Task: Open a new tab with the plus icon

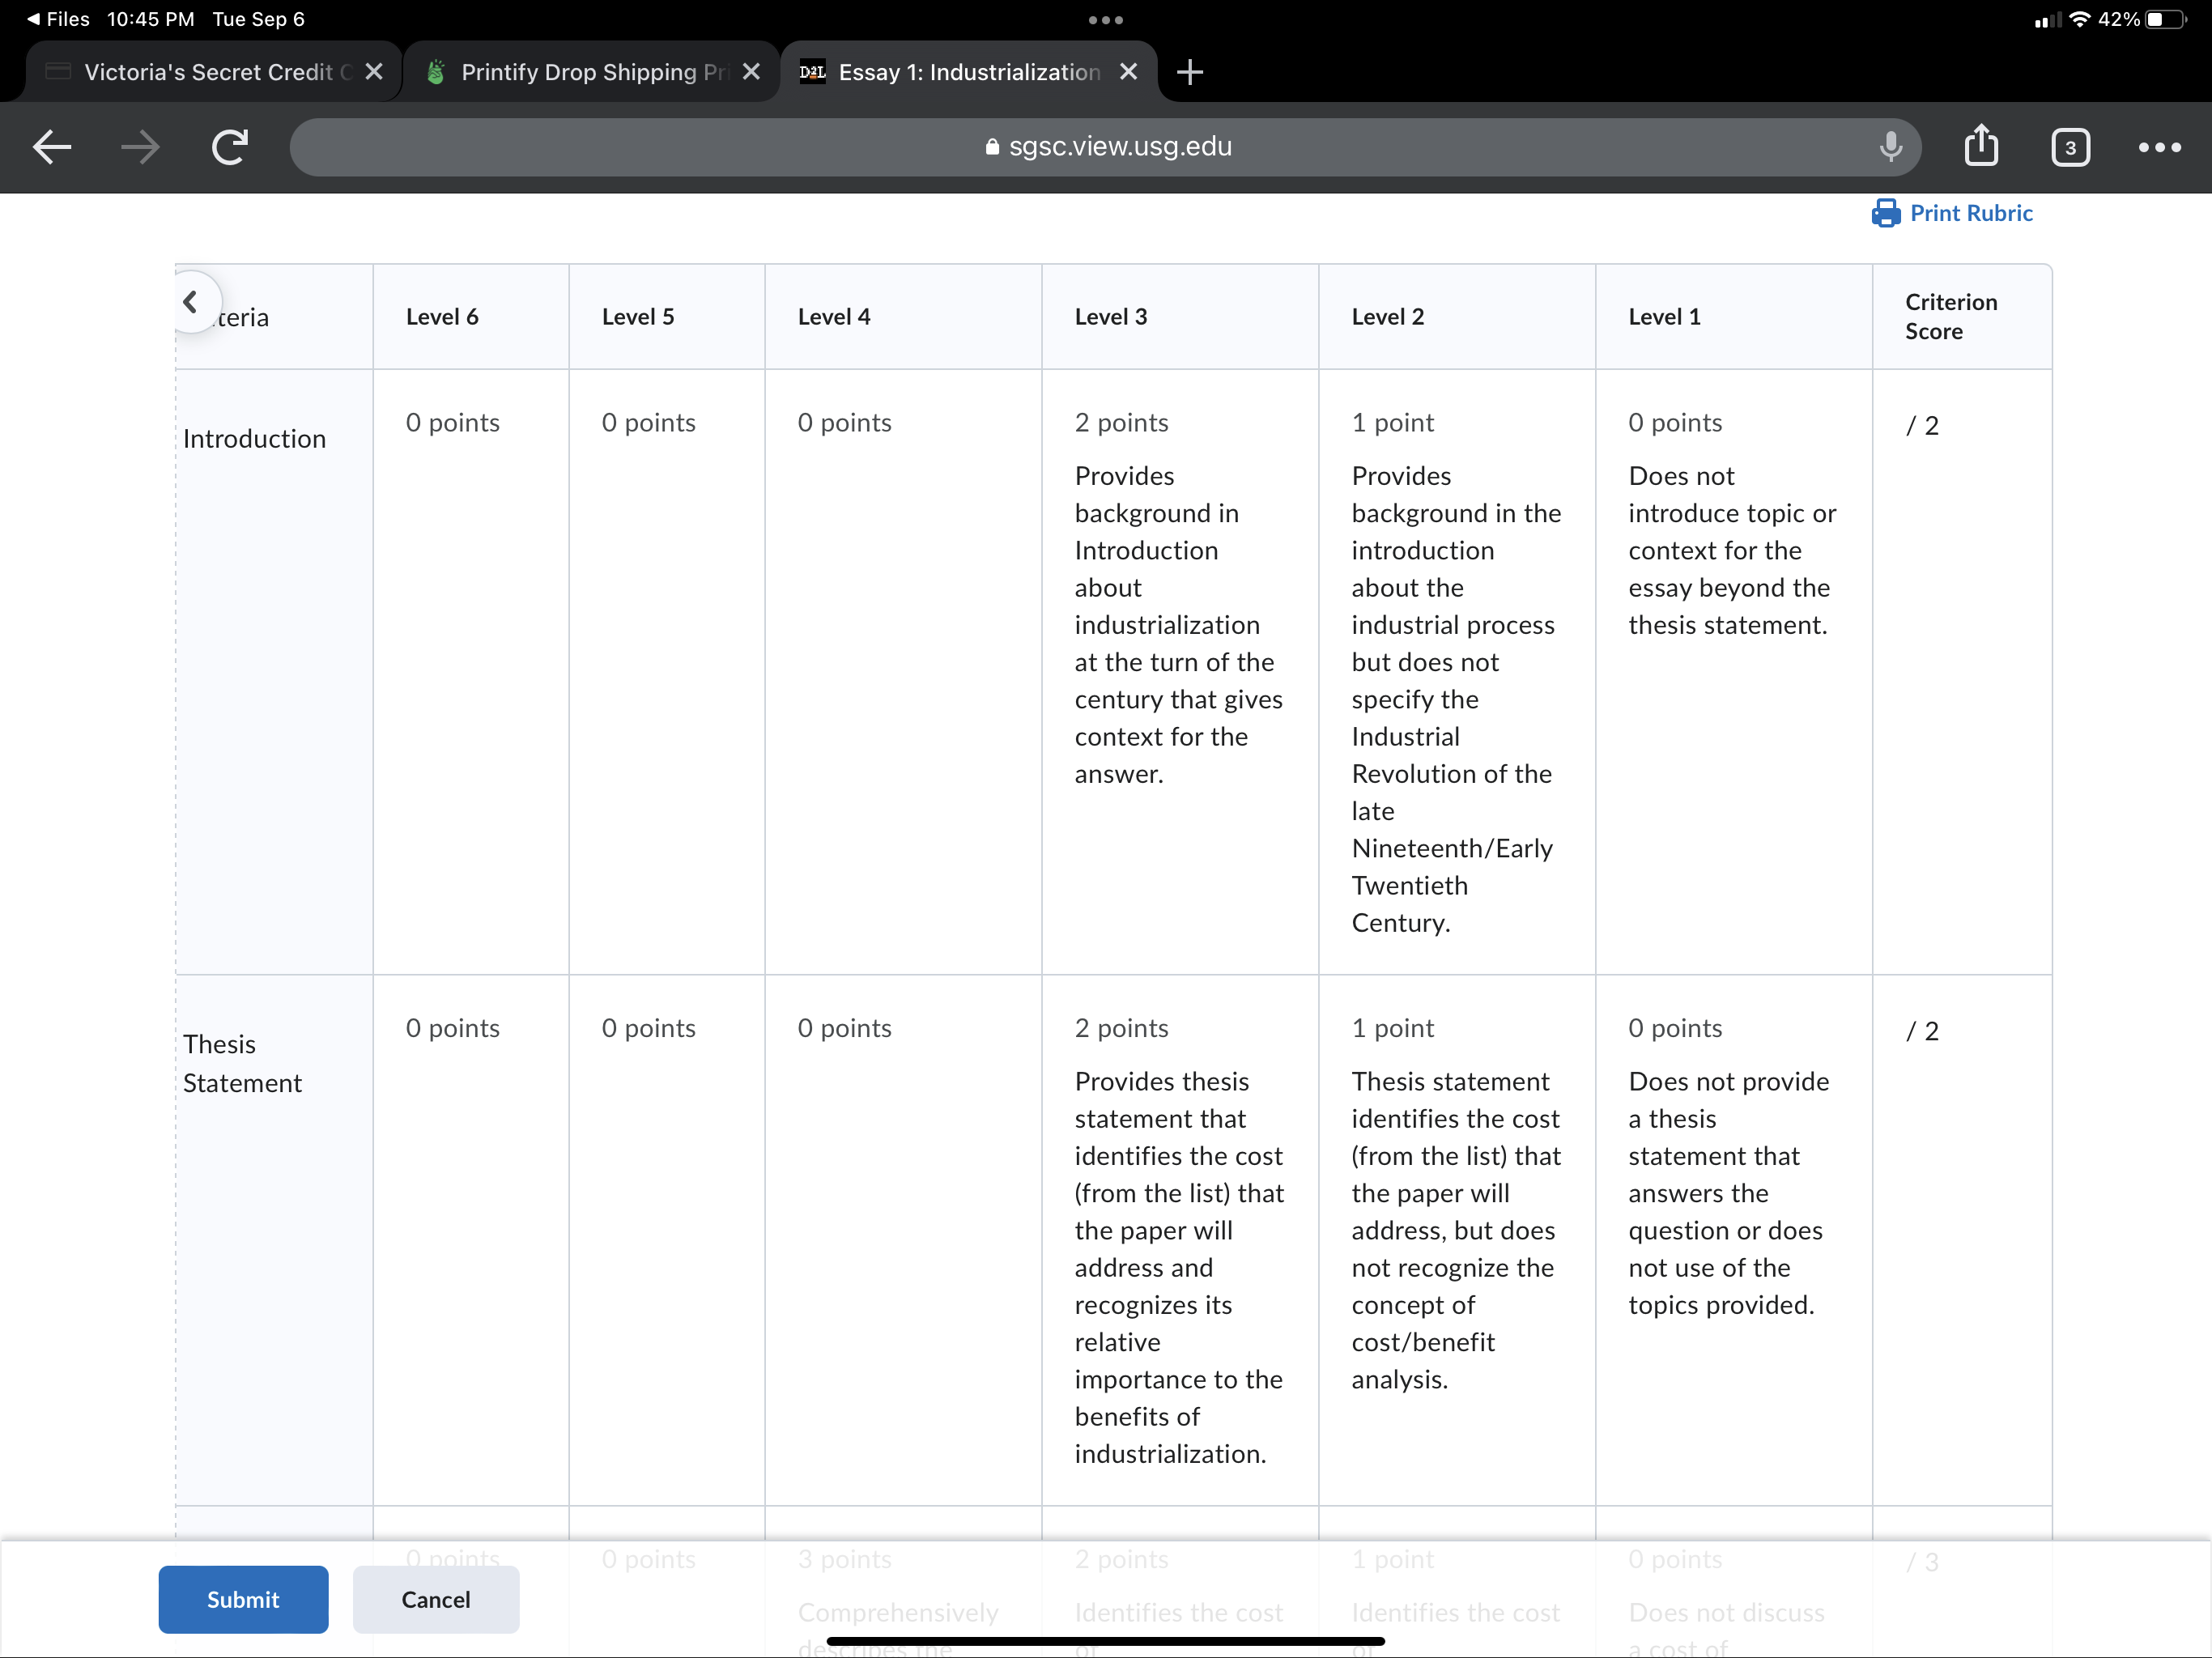Action: (x=1189, y=72)
